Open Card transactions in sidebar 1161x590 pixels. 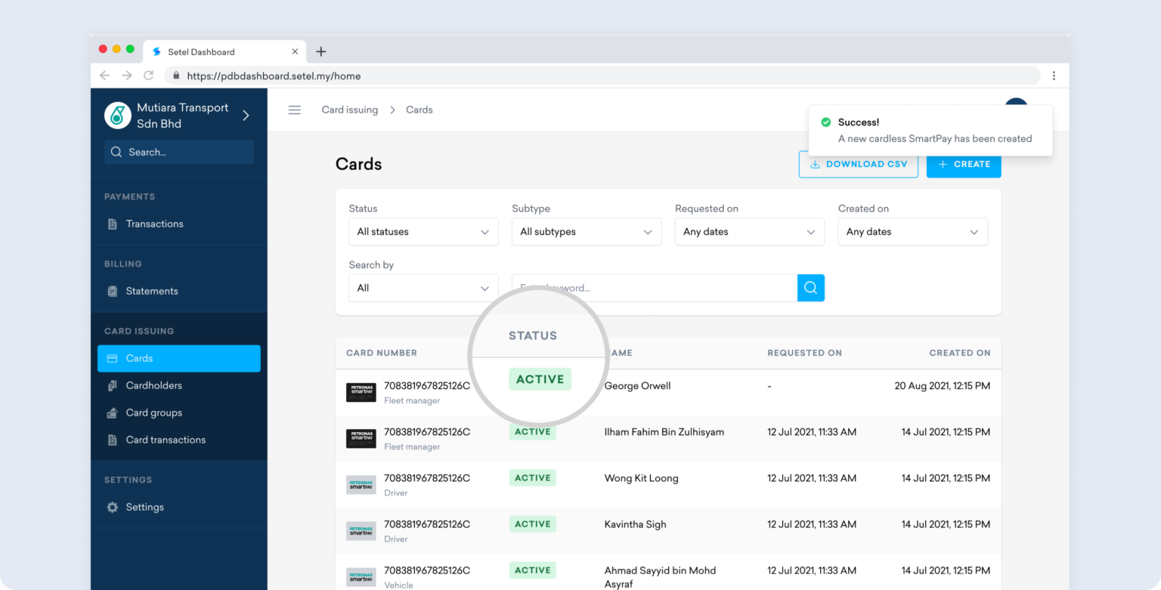113,440
